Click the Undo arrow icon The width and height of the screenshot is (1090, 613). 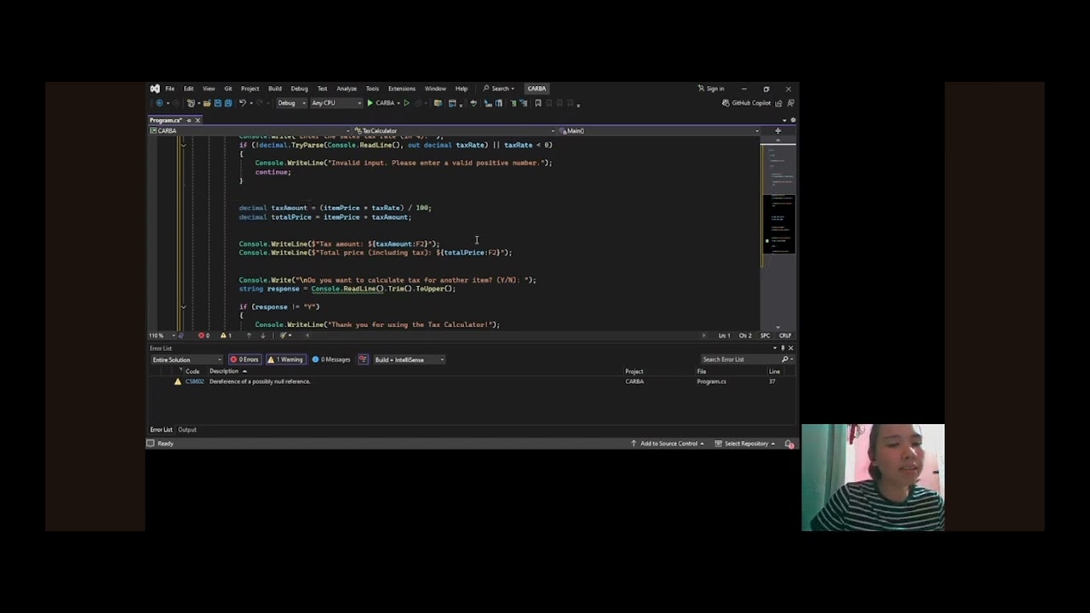(243, 103)
